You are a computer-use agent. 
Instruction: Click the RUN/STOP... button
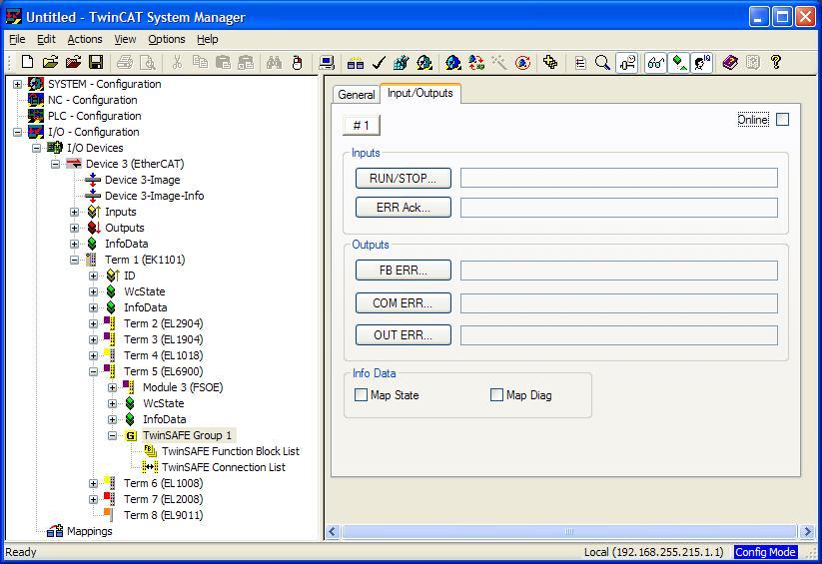point(404,179)
